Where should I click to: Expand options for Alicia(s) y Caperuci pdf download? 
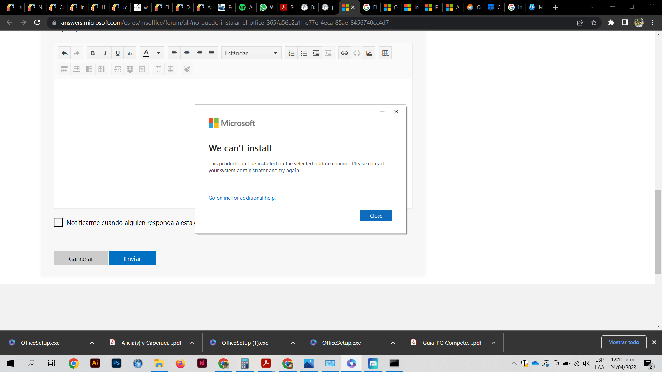pyautogui.click(x=192, y=343)
